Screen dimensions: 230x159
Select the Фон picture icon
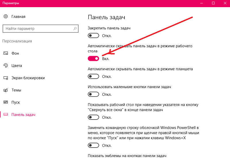click(5, 53)
